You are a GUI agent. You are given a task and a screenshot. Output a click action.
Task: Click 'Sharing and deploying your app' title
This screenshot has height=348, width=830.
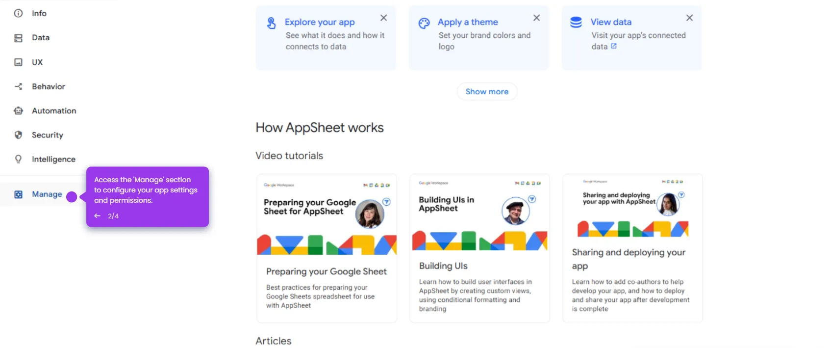(x=629, y=259)
